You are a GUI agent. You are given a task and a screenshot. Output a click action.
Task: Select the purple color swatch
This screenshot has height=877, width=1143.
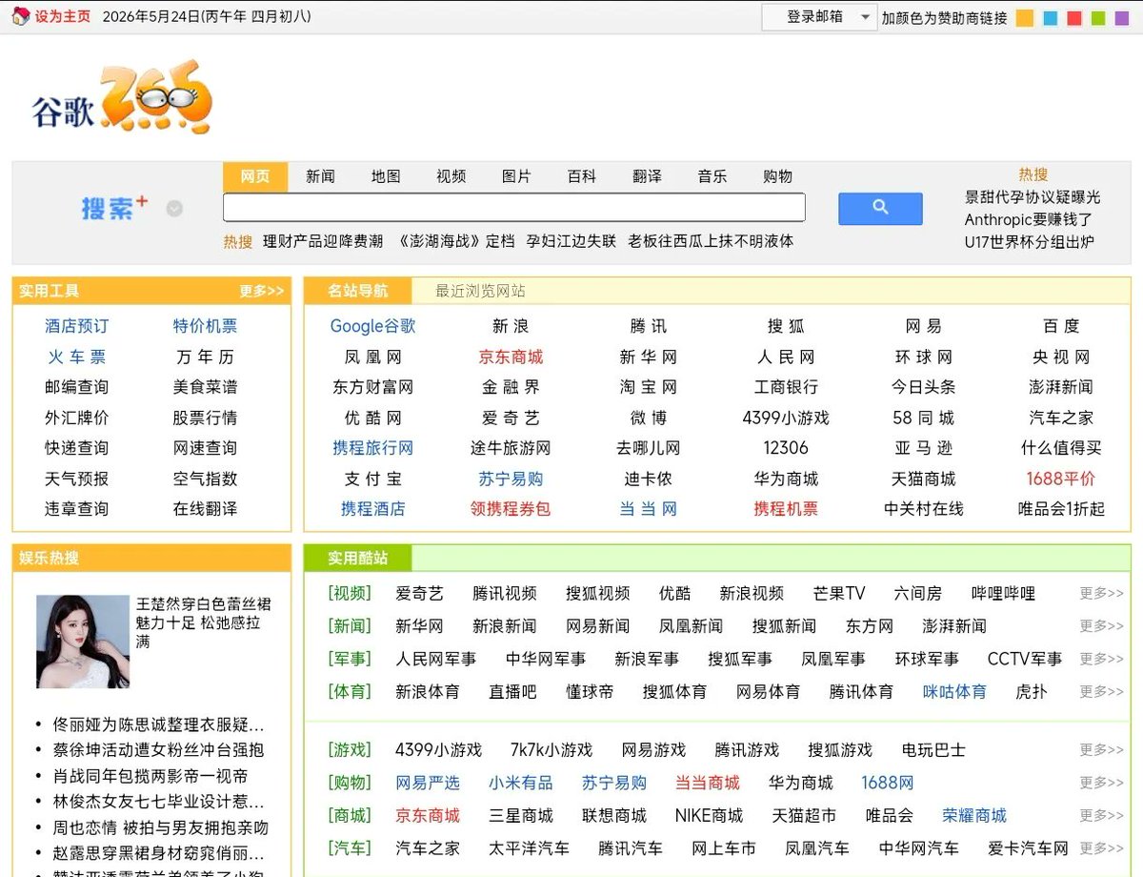click(1122, 17)
